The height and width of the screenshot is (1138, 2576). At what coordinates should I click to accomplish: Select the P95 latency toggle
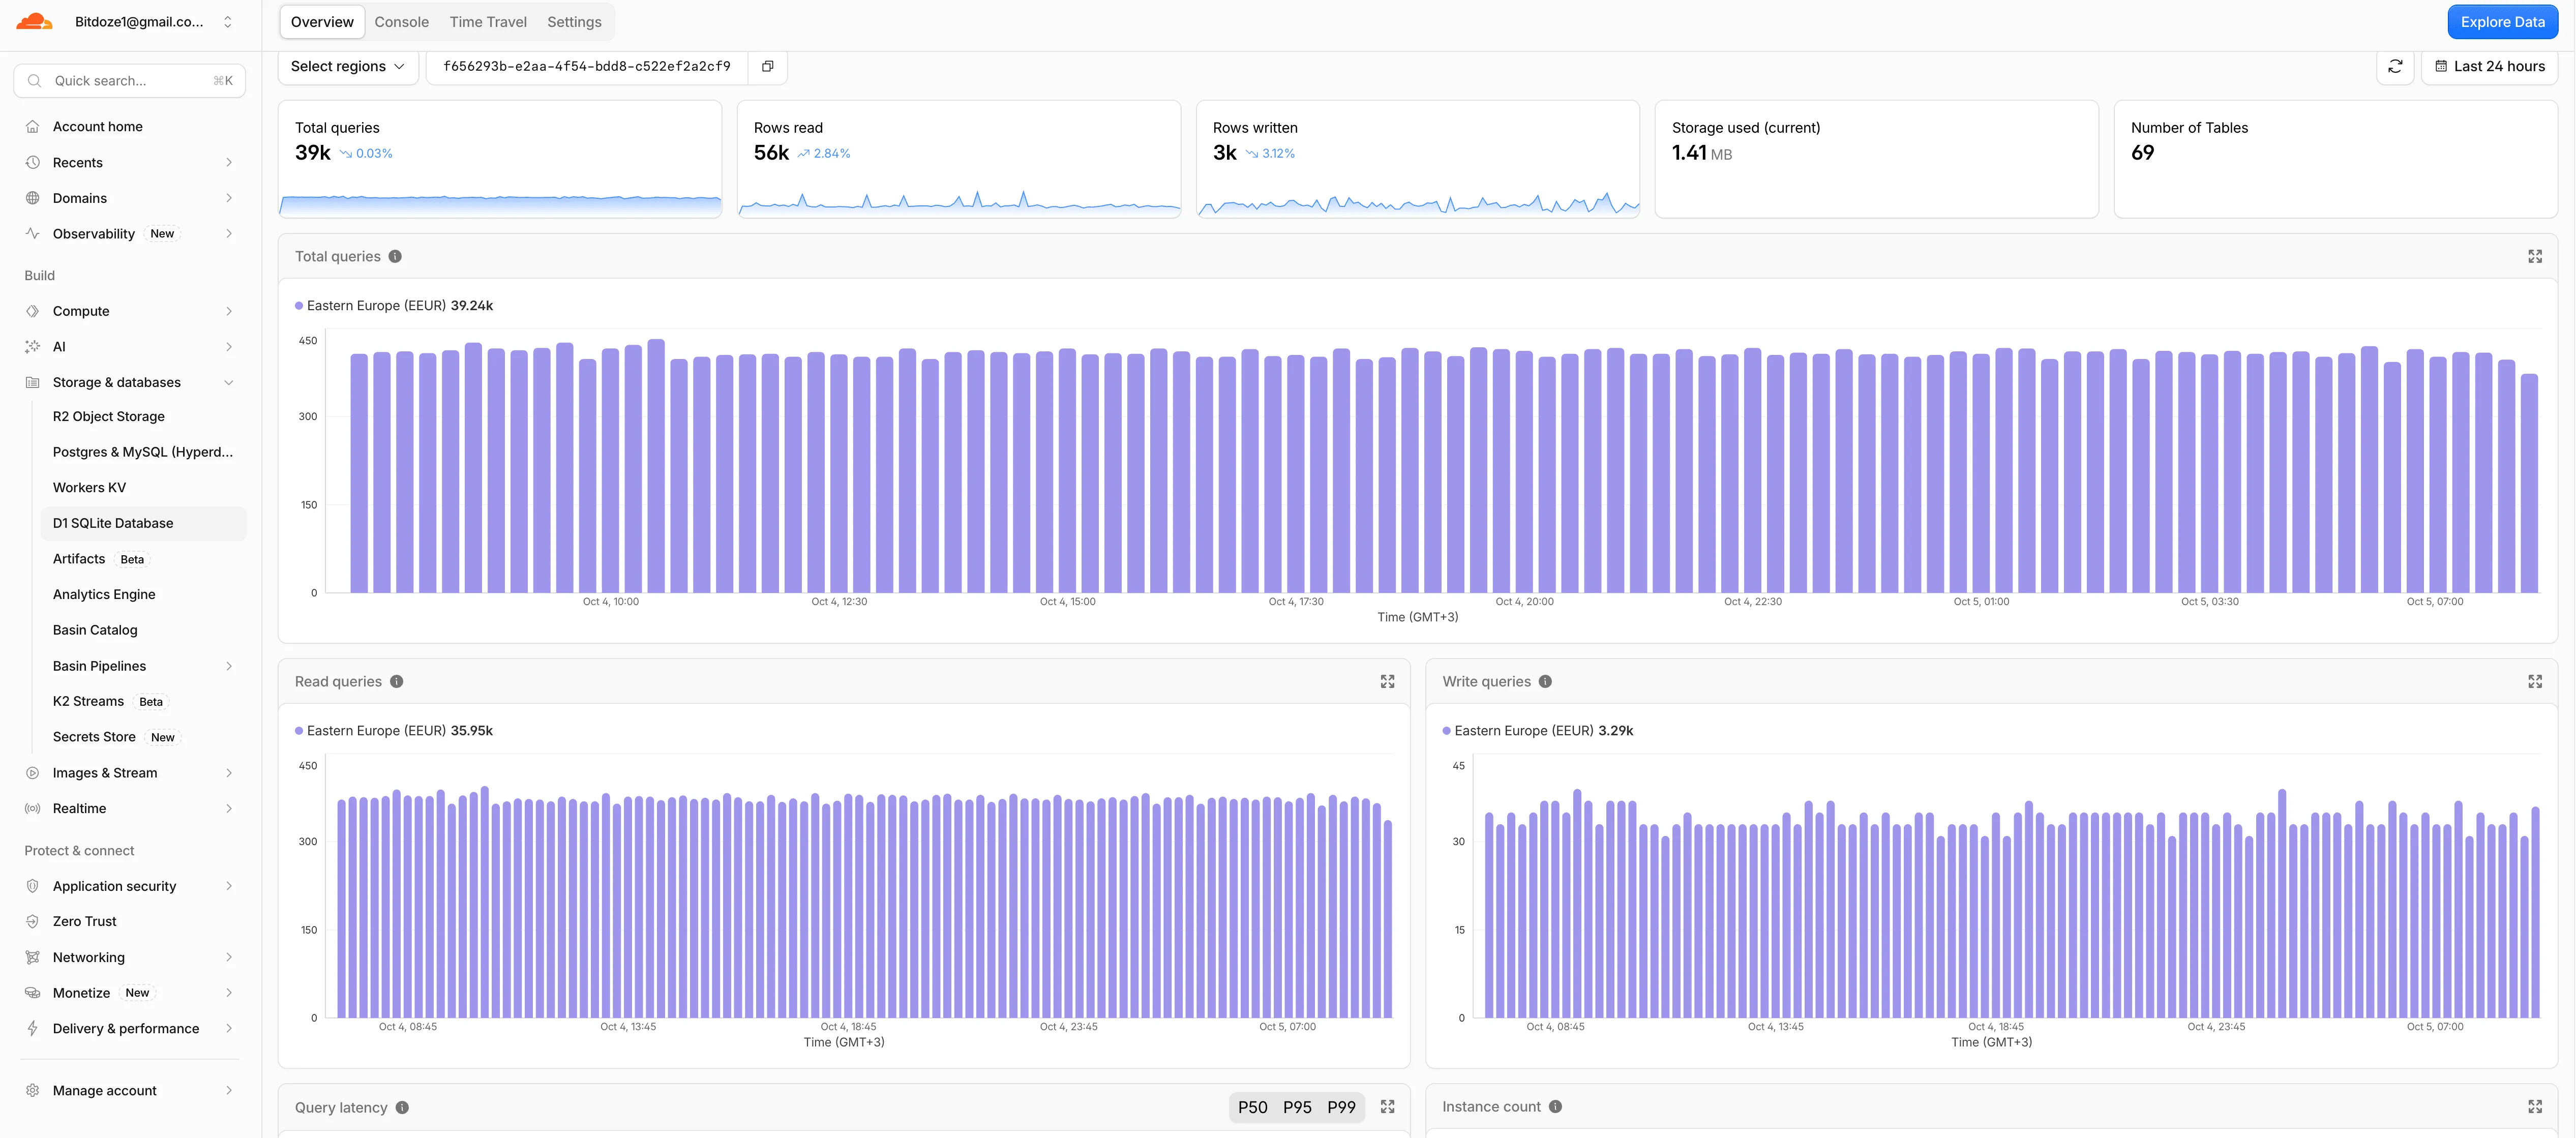click(x=1297, y=1107)
